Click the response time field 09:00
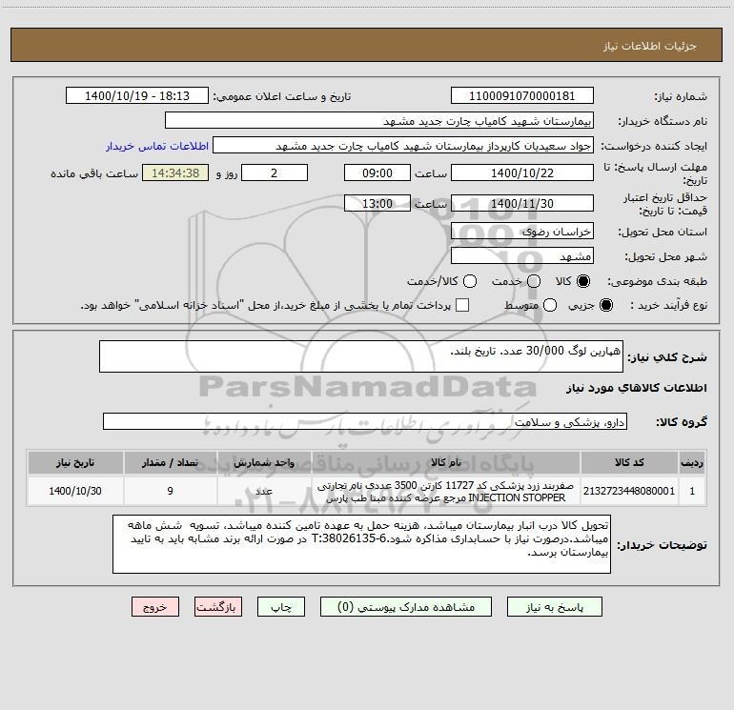This screenshot has width=734, height=710. pos(377,172)
